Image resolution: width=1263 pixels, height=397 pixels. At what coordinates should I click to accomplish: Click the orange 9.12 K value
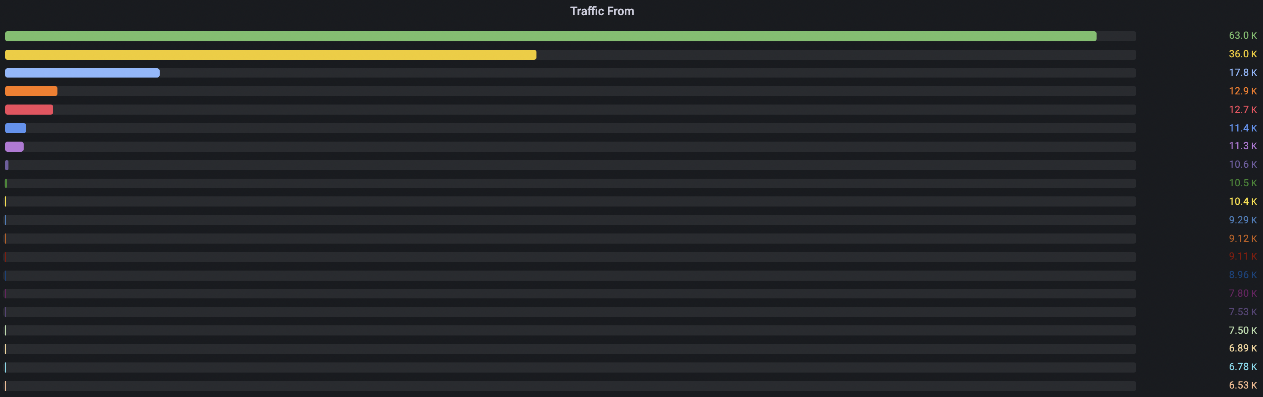click(1242, 239)
